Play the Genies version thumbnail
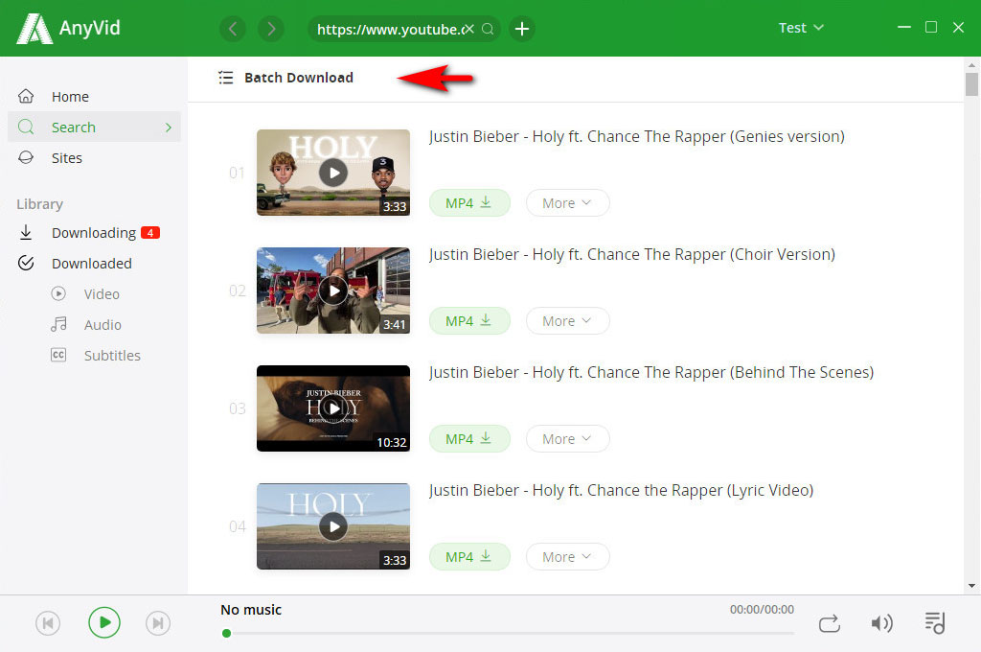 coord(333,173)
